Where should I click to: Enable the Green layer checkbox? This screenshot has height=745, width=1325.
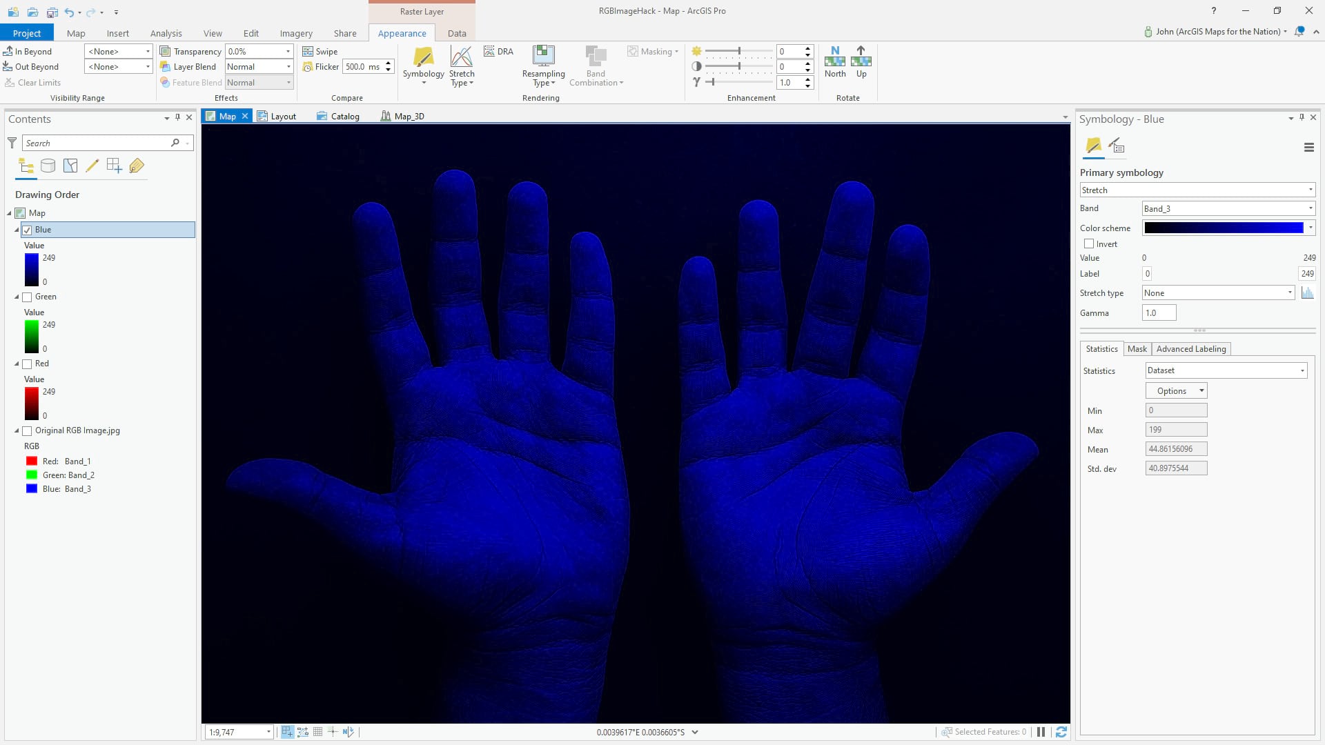(x=28, y=297)
